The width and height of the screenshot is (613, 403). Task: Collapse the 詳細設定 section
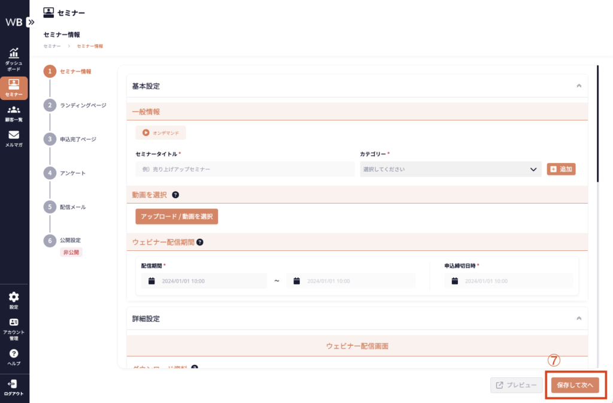578,319
